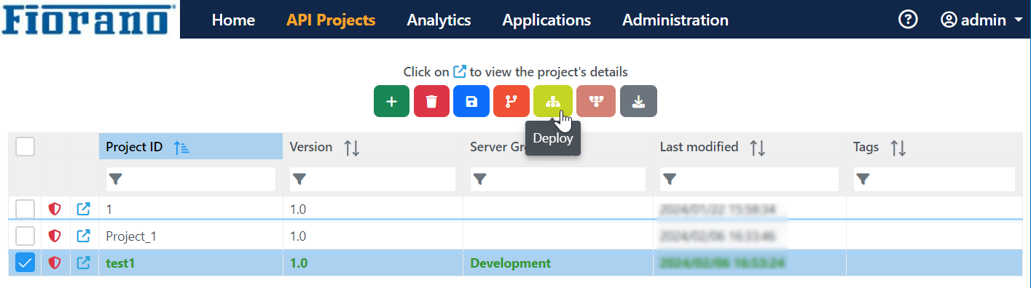
Task: Click the red shield icon for Project_1
Action: pyautogui.click(x=55, y=236)
